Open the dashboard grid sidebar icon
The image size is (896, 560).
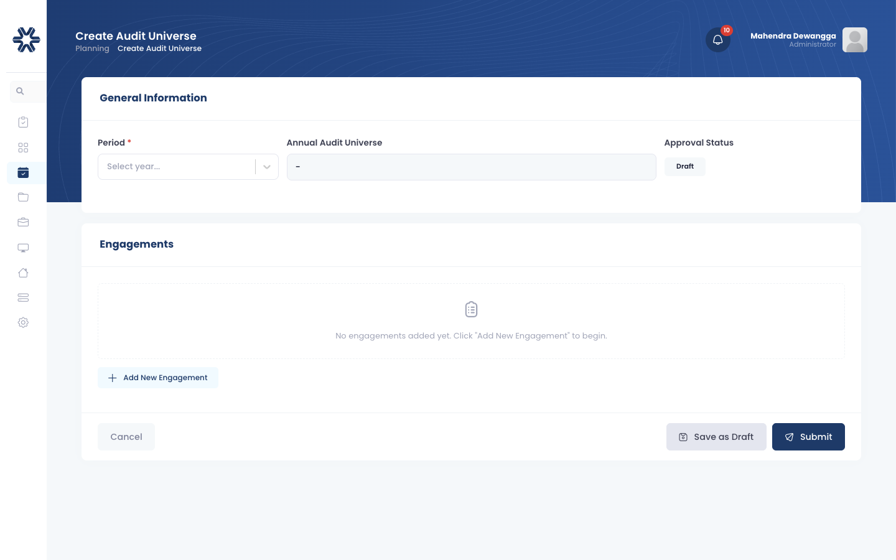click(x=23, y=147)
